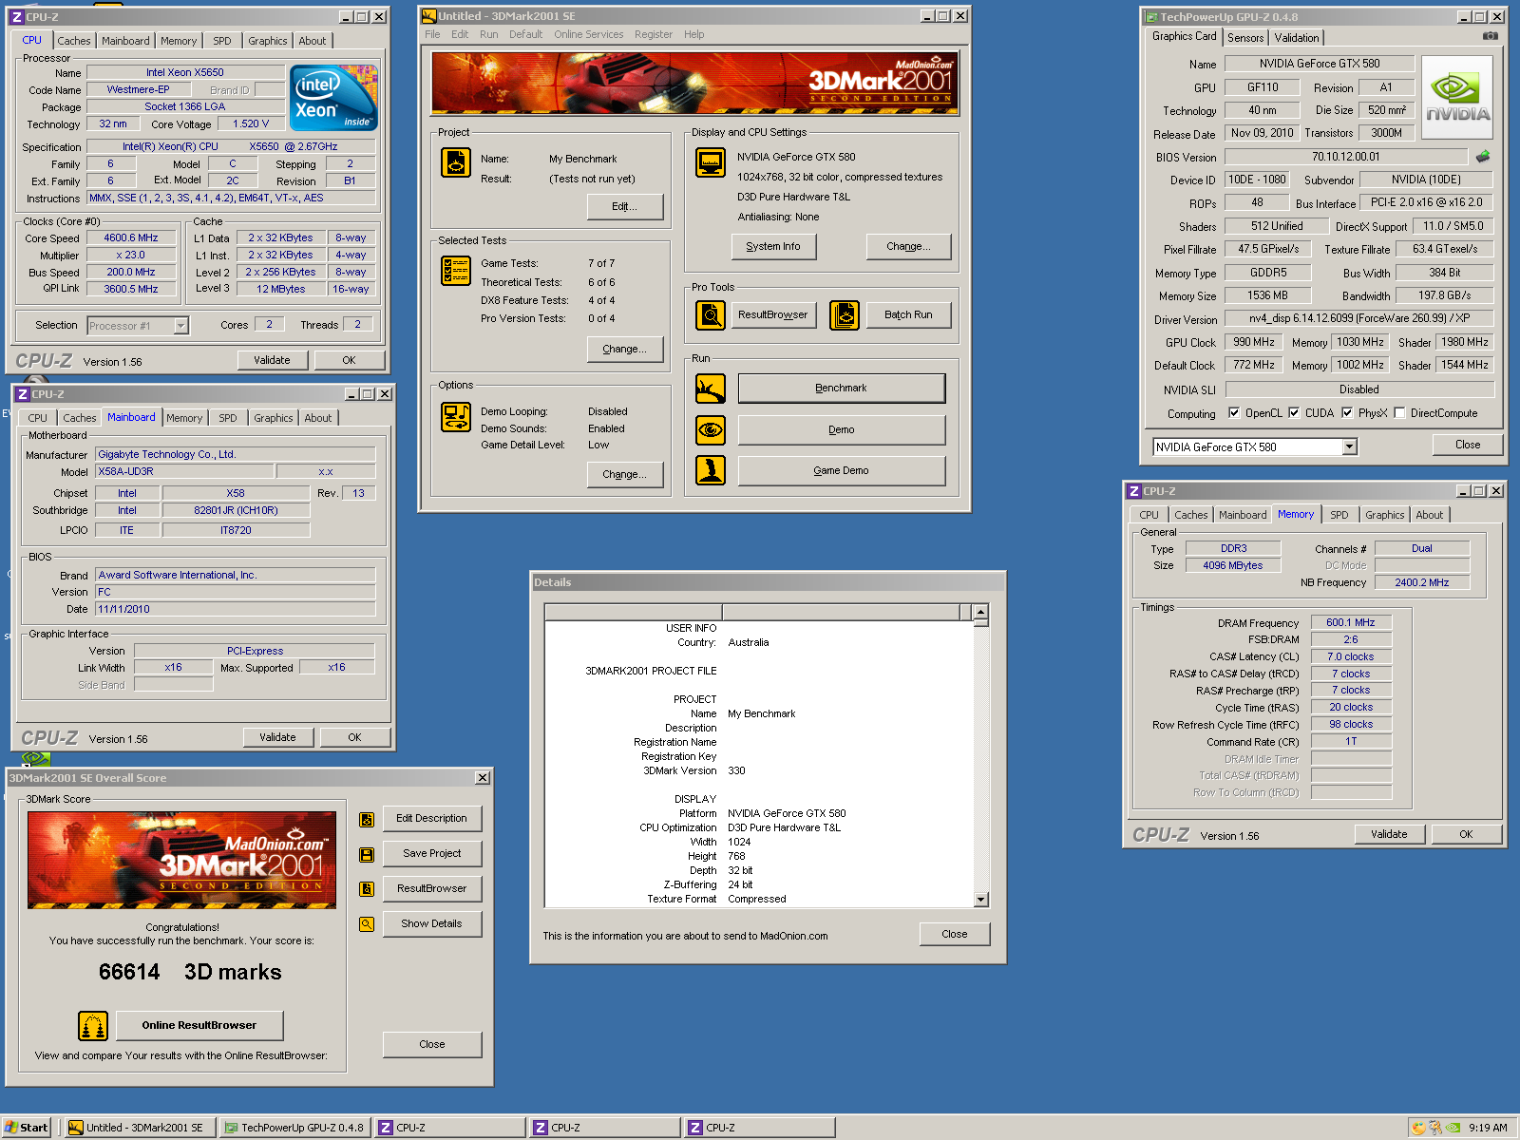Click the ResultBrowser magnifier icon in Pro Tools

click(x=711, y=314)
